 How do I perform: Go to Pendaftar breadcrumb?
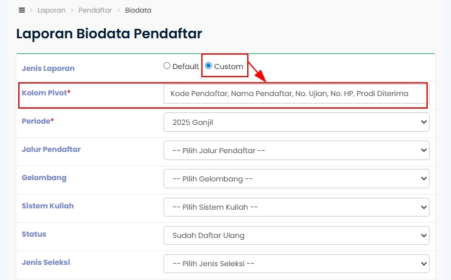pos(96,10)
